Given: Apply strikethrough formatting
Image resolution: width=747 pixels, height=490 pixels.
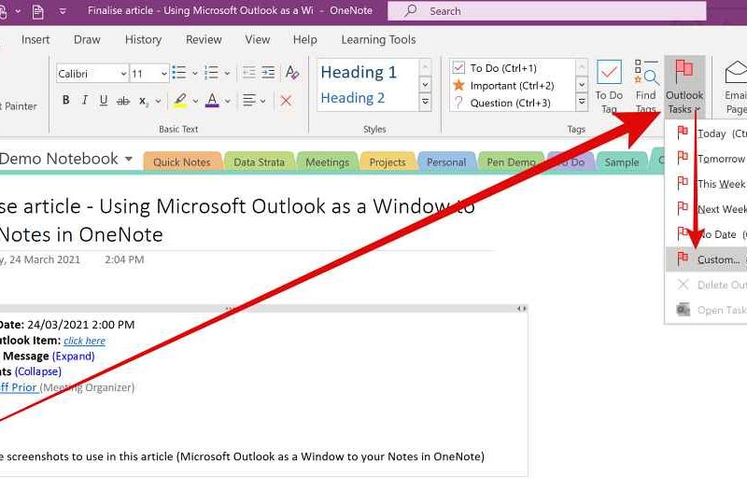Looking at the screenshot, I should 123,101.
